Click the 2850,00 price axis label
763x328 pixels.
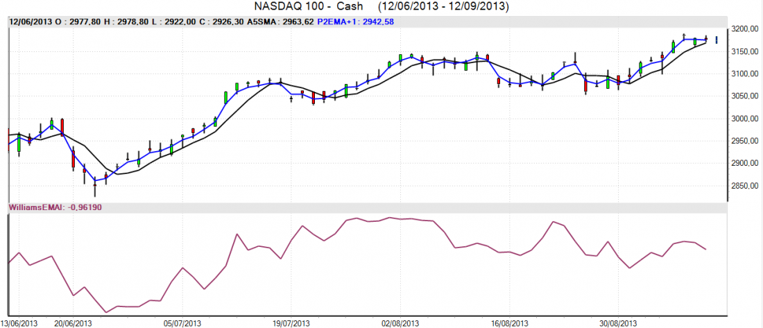click(x=746, y=185)
